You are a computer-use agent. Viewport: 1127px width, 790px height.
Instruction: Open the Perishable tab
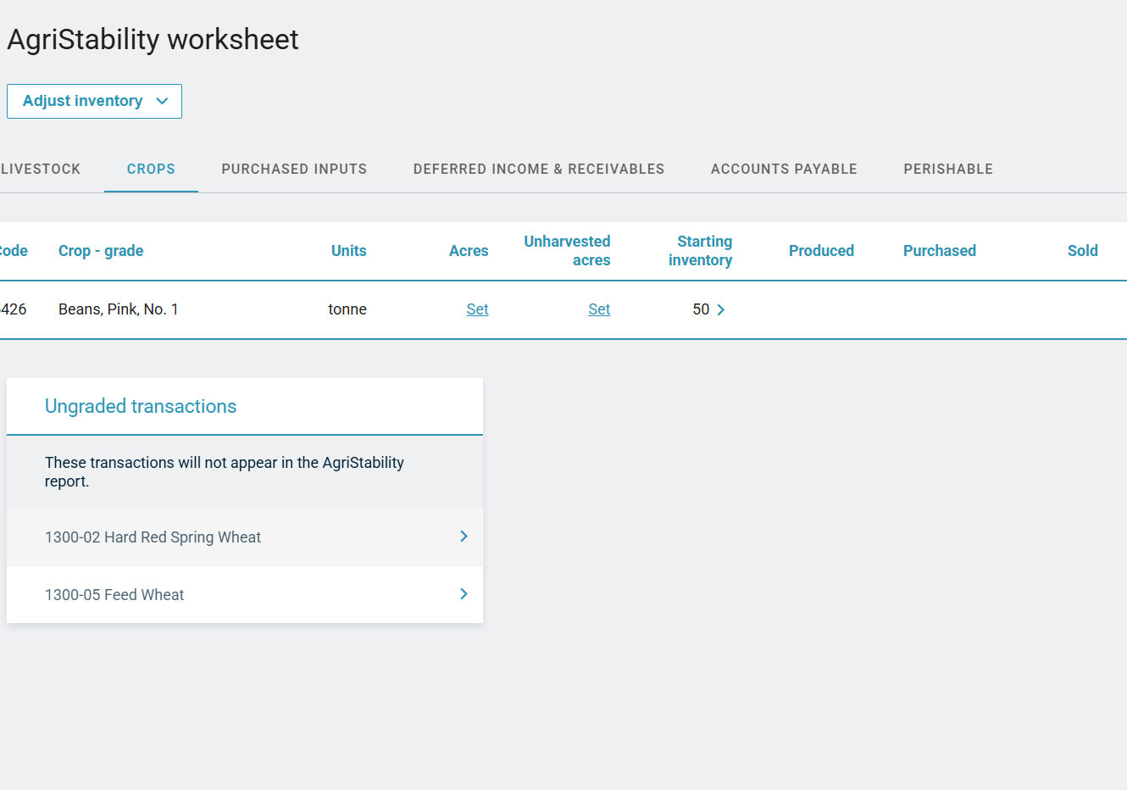click(x=947, y=169)
